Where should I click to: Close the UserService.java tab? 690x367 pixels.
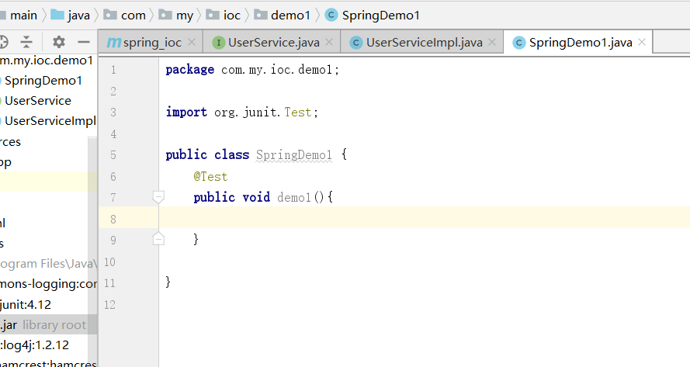click(x=329, y=42)
